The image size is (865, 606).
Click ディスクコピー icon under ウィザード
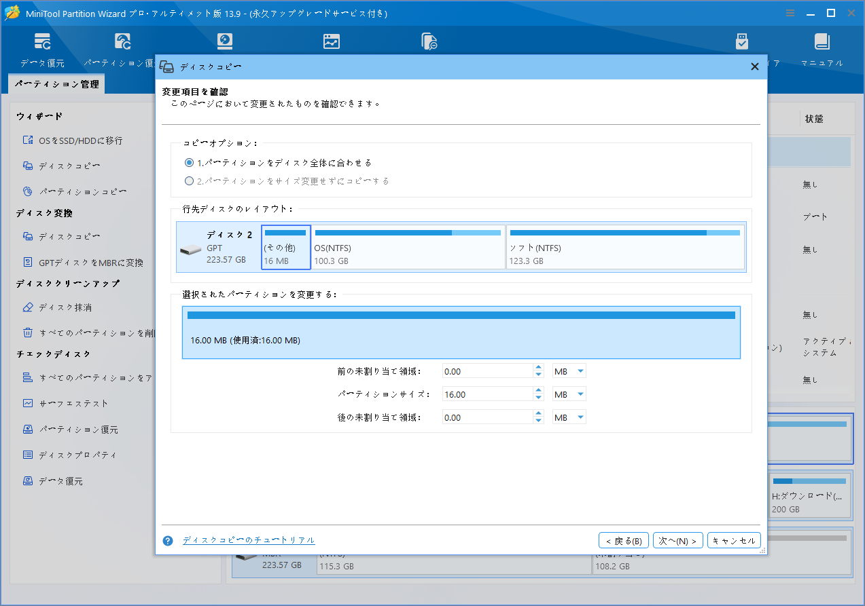28,166
